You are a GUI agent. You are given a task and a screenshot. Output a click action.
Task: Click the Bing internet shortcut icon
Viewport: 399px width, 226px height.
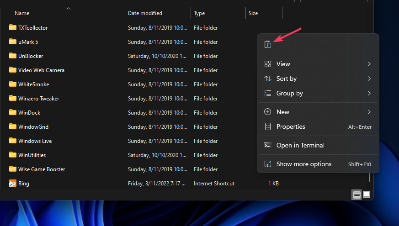[13, 184]
